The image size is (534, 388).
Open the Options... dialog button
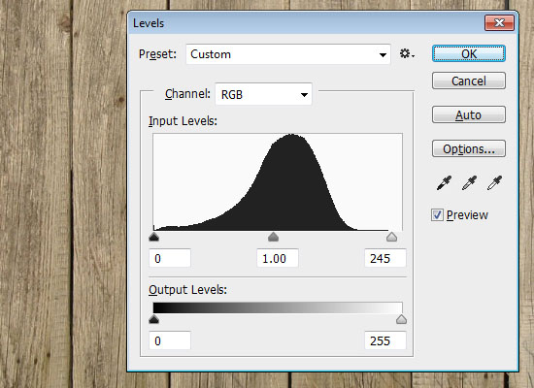[x=469, y=148]
